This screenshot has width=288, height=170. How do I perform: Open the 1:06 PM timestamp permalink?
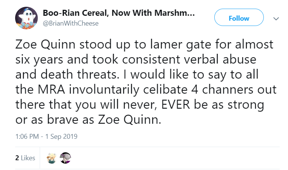tap(46, 137)
